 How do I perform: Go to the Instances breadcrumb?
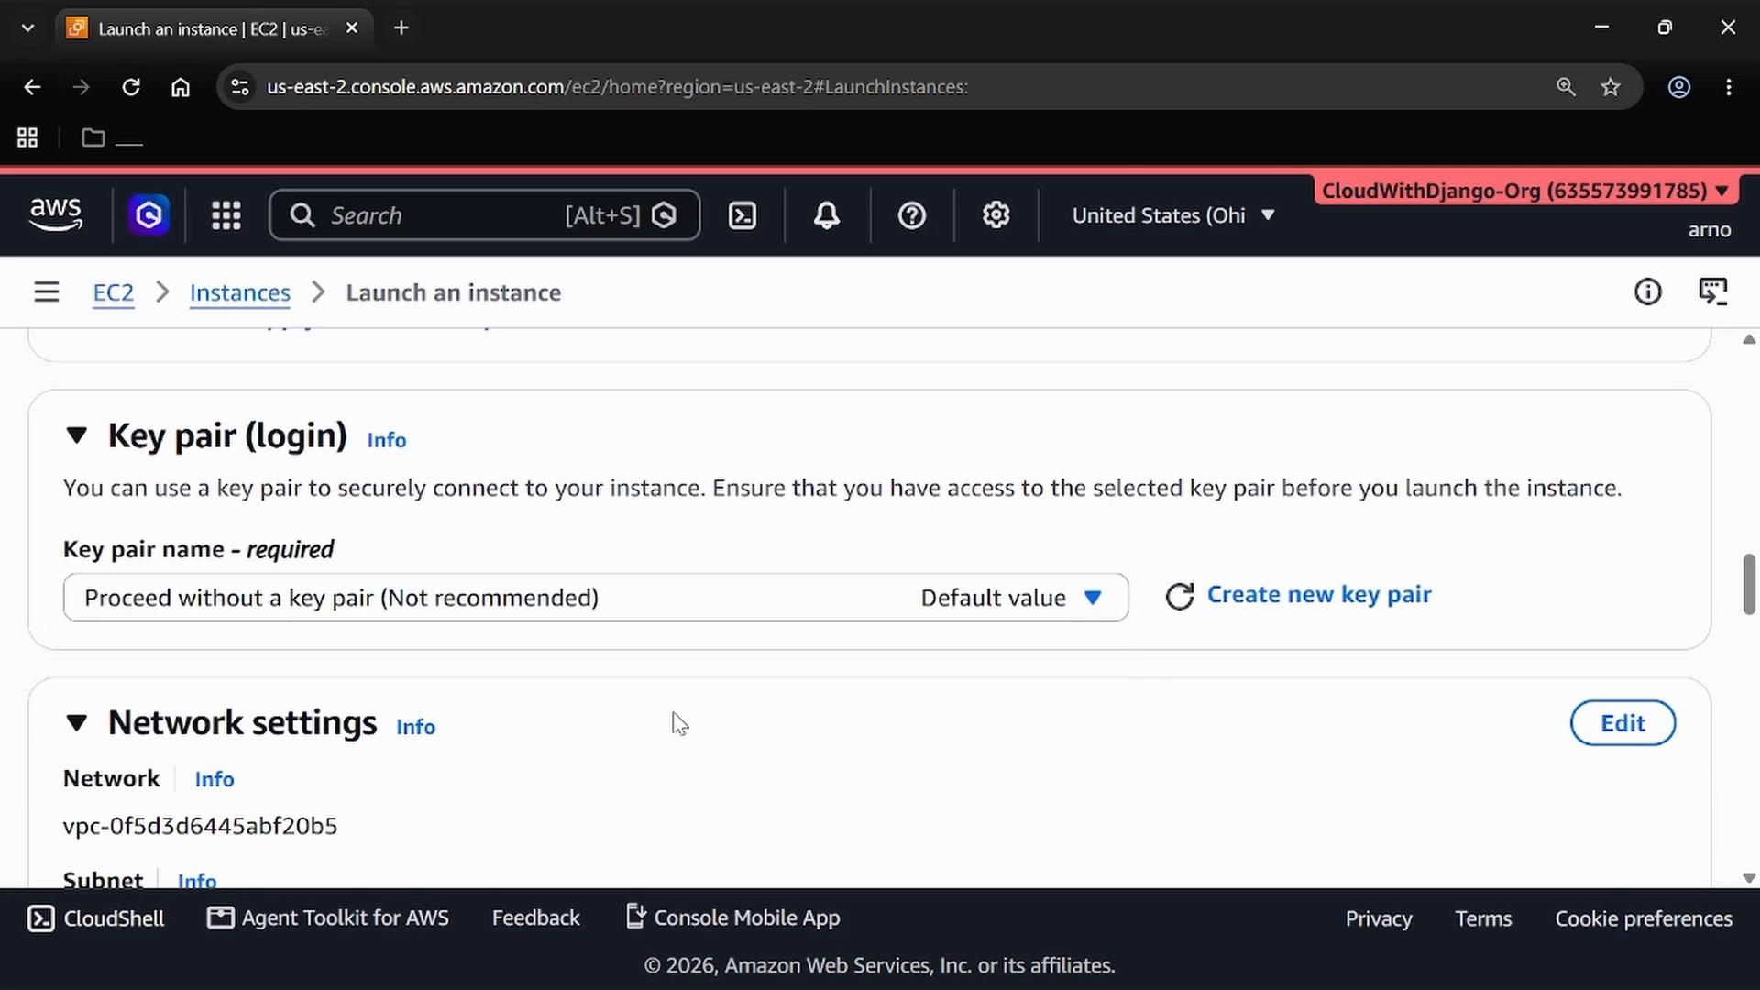pyautogui.click(x=240, y=292)
